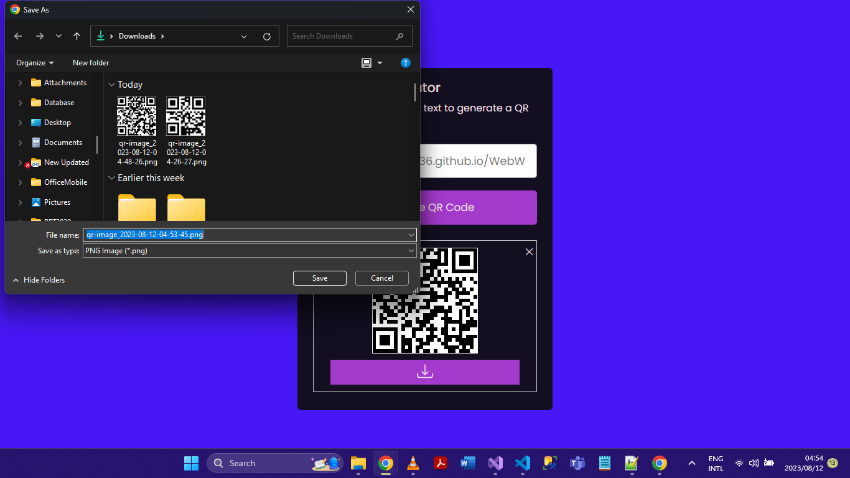Viewport: 850px width, 478px height.
Task: Click the Save button
Action: click(320, 278)
